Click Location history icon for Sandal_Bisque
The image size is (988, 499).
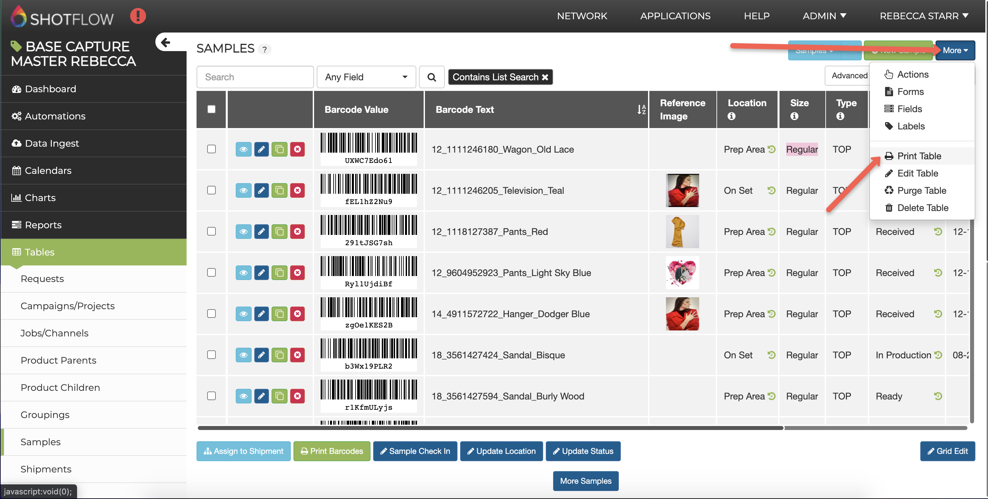point(771,355)
